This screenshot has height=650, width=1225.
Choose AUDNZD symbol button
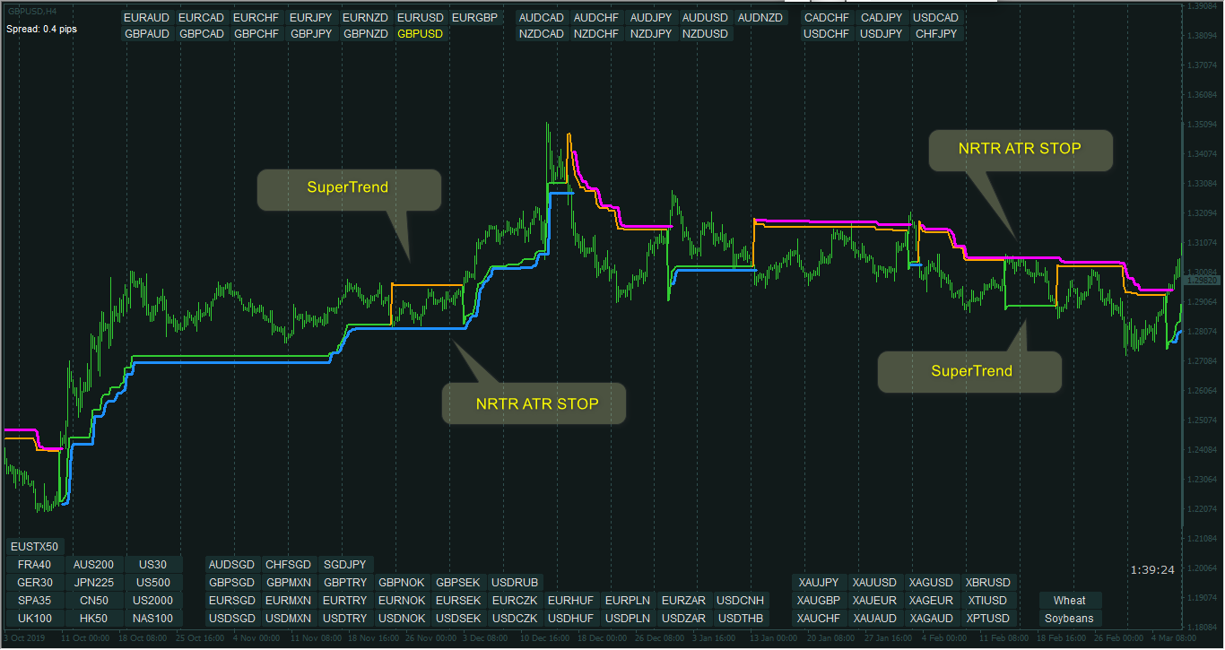click(760, 18)
